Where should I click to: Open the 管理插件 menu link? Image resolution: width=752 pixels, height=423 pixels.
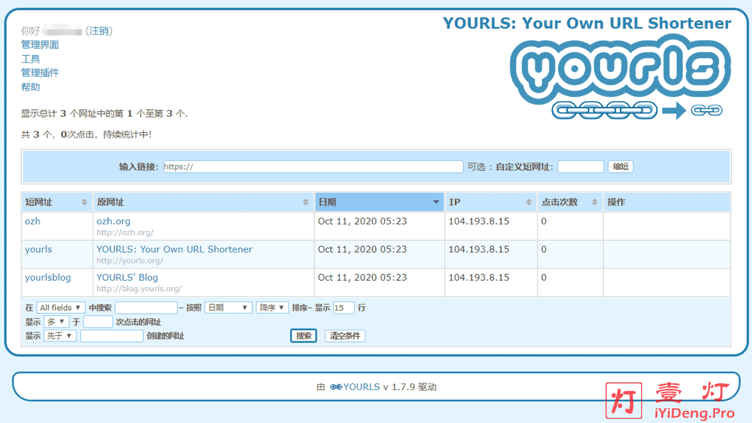(x=40, y=73)
